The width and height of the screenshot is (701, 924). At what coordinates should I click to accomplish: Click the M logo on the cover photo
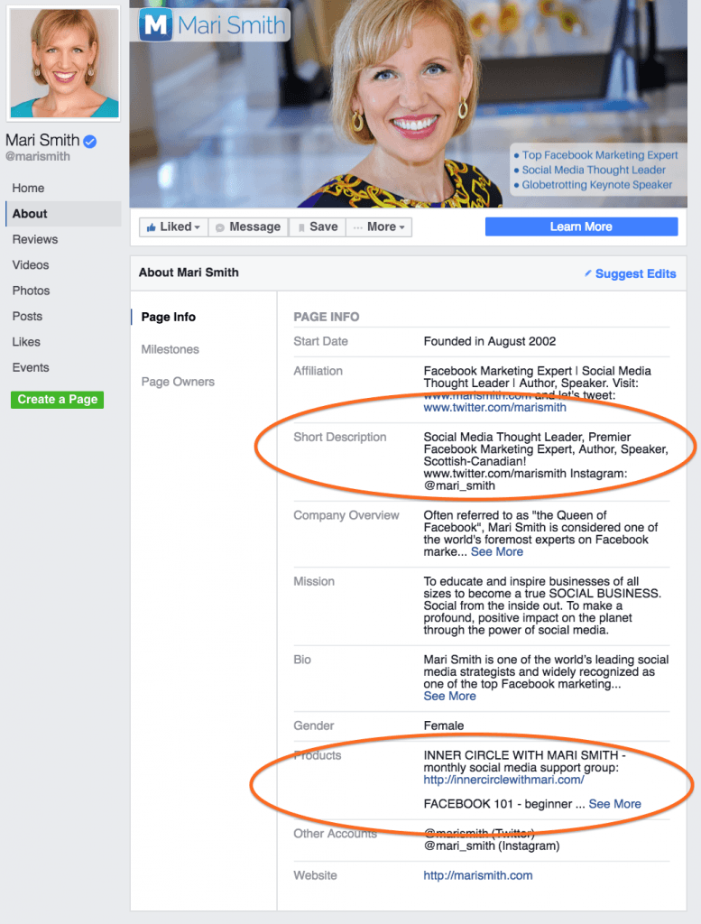155,24
